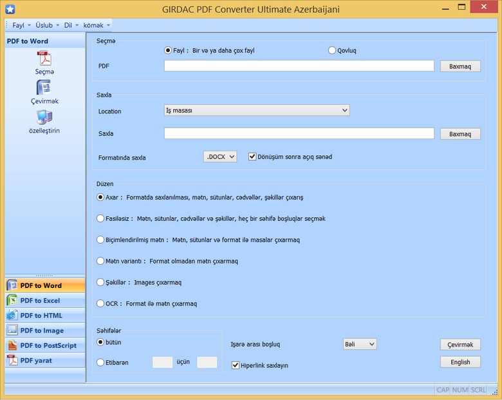Select the PDF yarat icon

coord(12,360)
